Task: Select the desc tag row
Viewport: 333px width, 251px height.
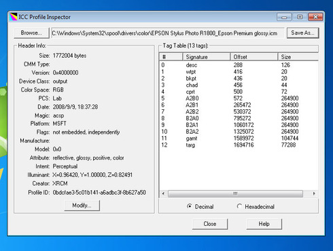Action: click(x=239, y=65)
